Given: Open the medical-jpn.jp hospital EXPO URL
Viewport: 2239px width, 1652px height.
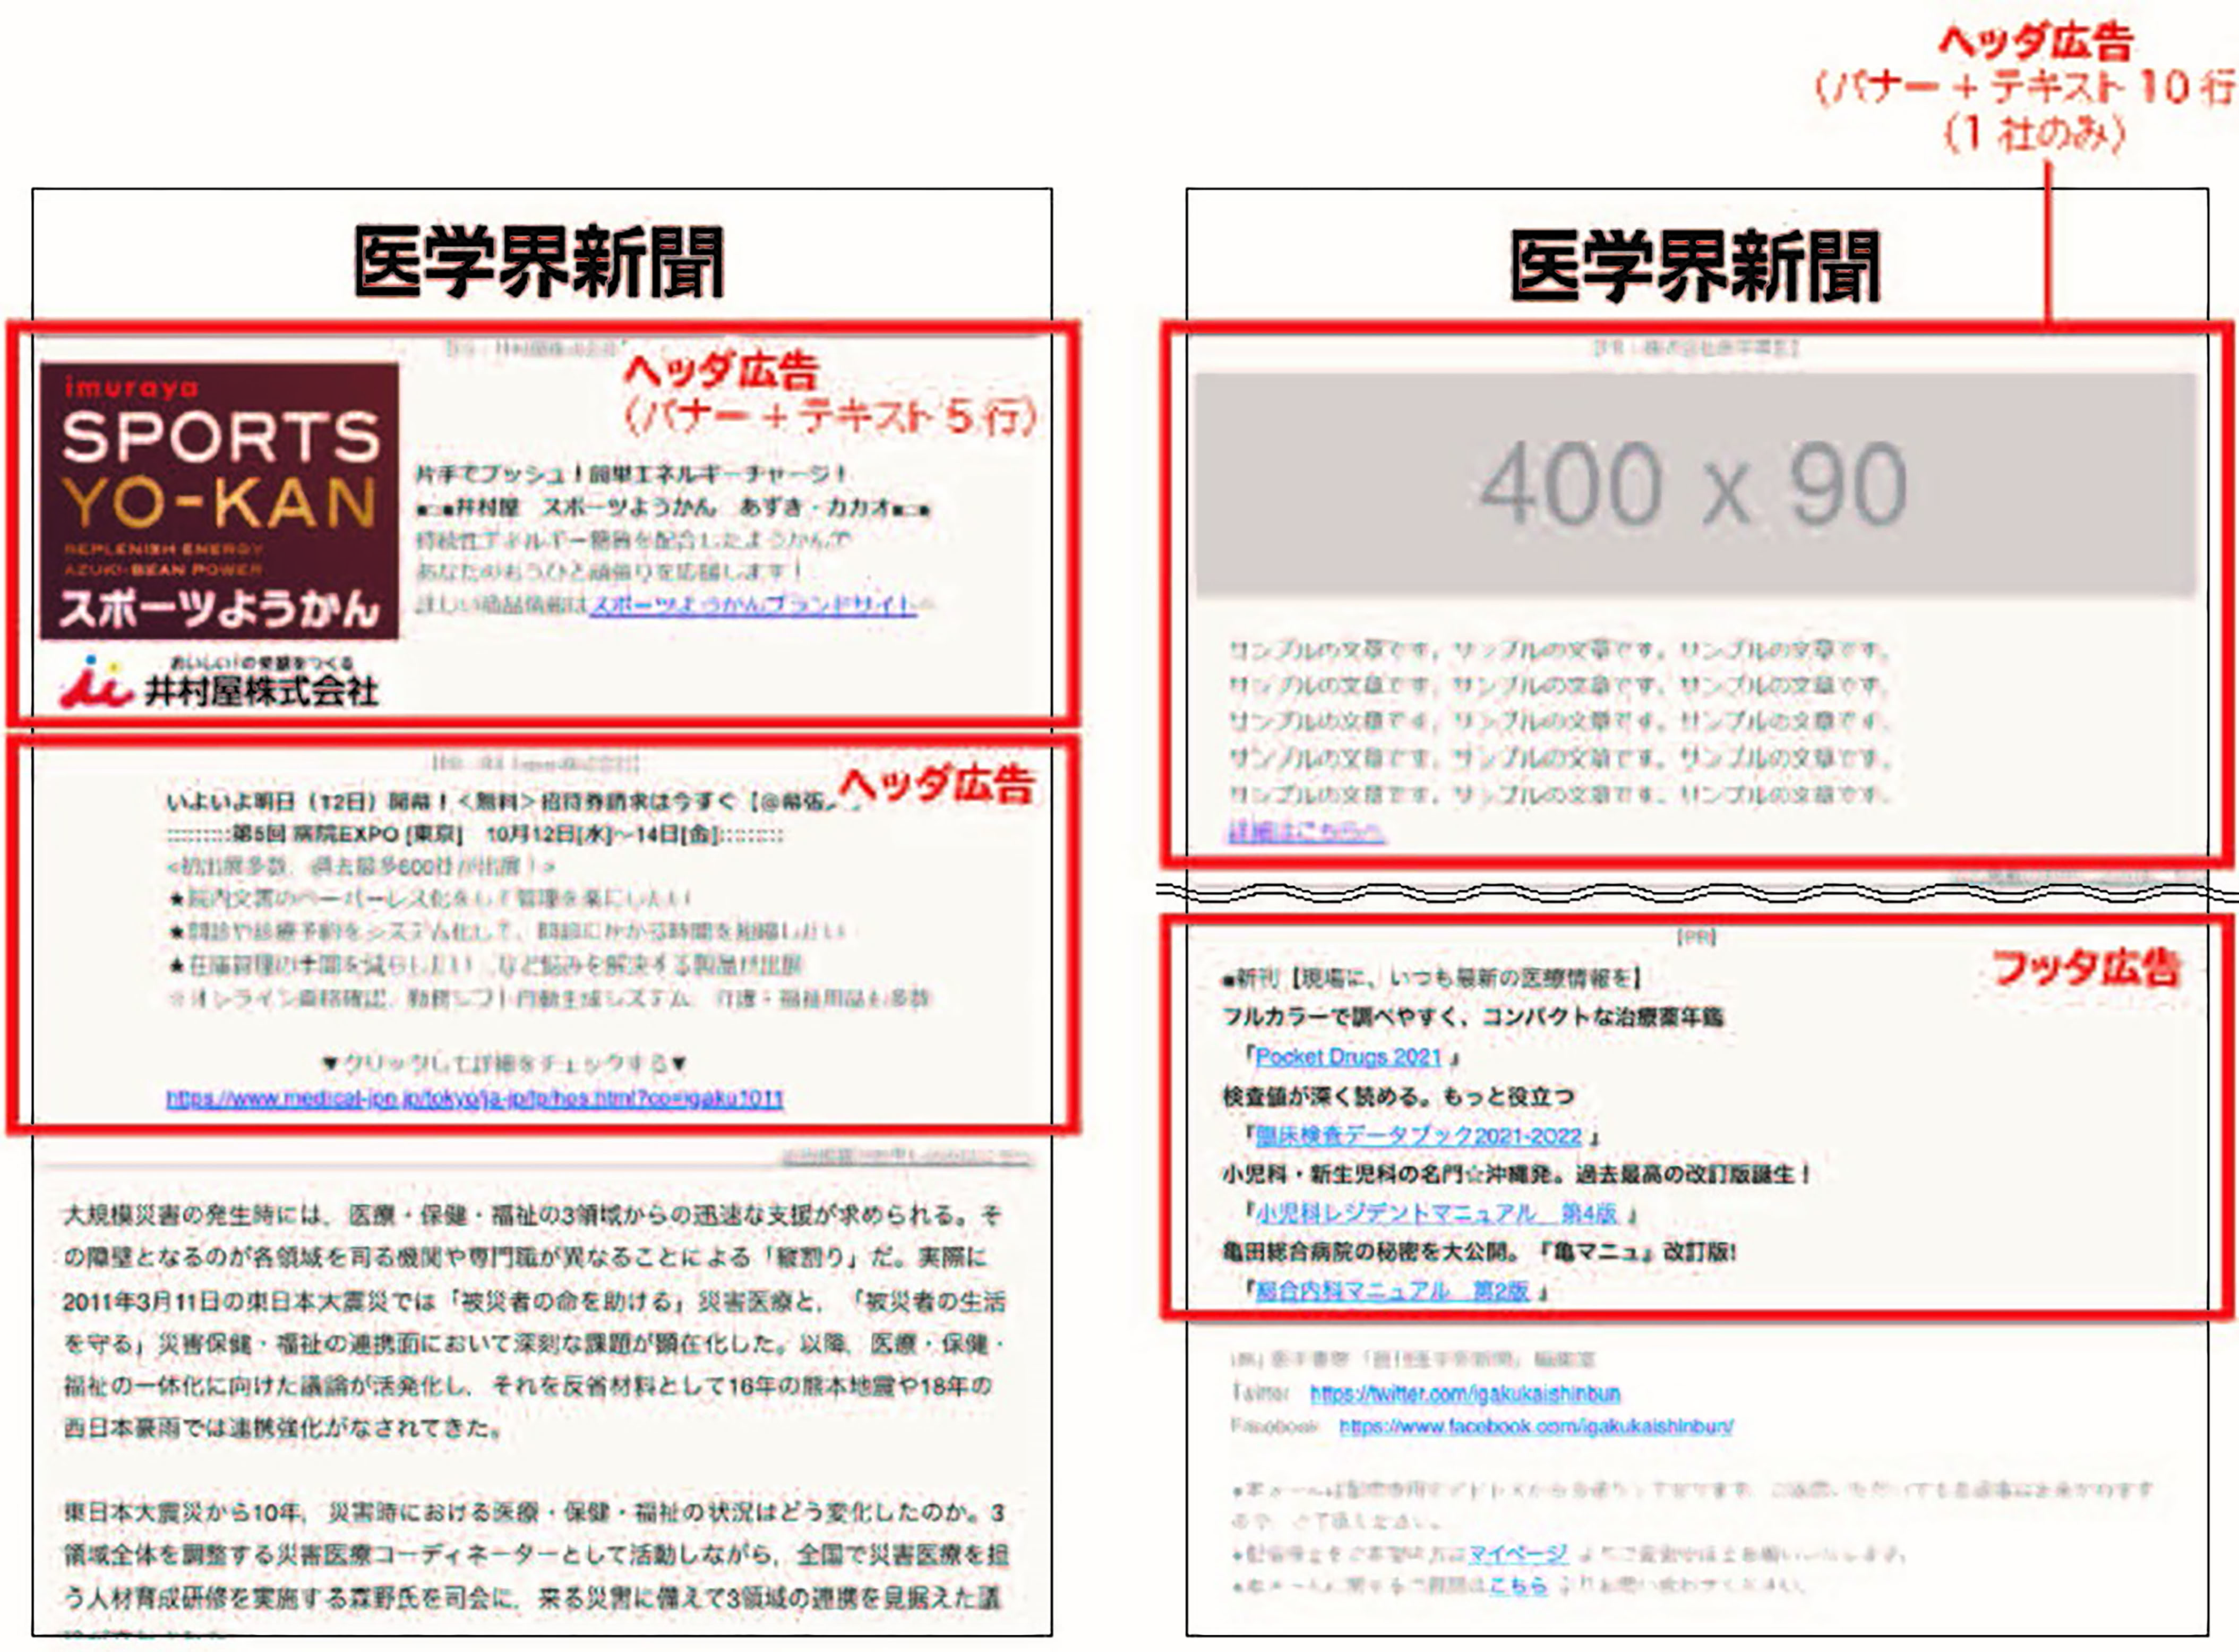Looking at the screenshot, I should pyautogui.click(x=474, y=1098).
